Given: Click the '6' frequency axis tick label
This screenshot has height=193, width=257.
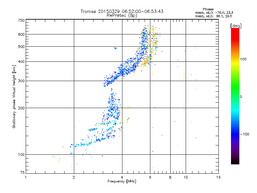Looking at the screenshot, I should pos(150,177).
